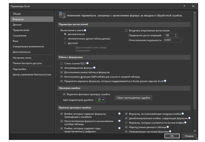Click info icon next to Вычисления в книге
Viewport: 205px width, 142px height.
[85, 30]
